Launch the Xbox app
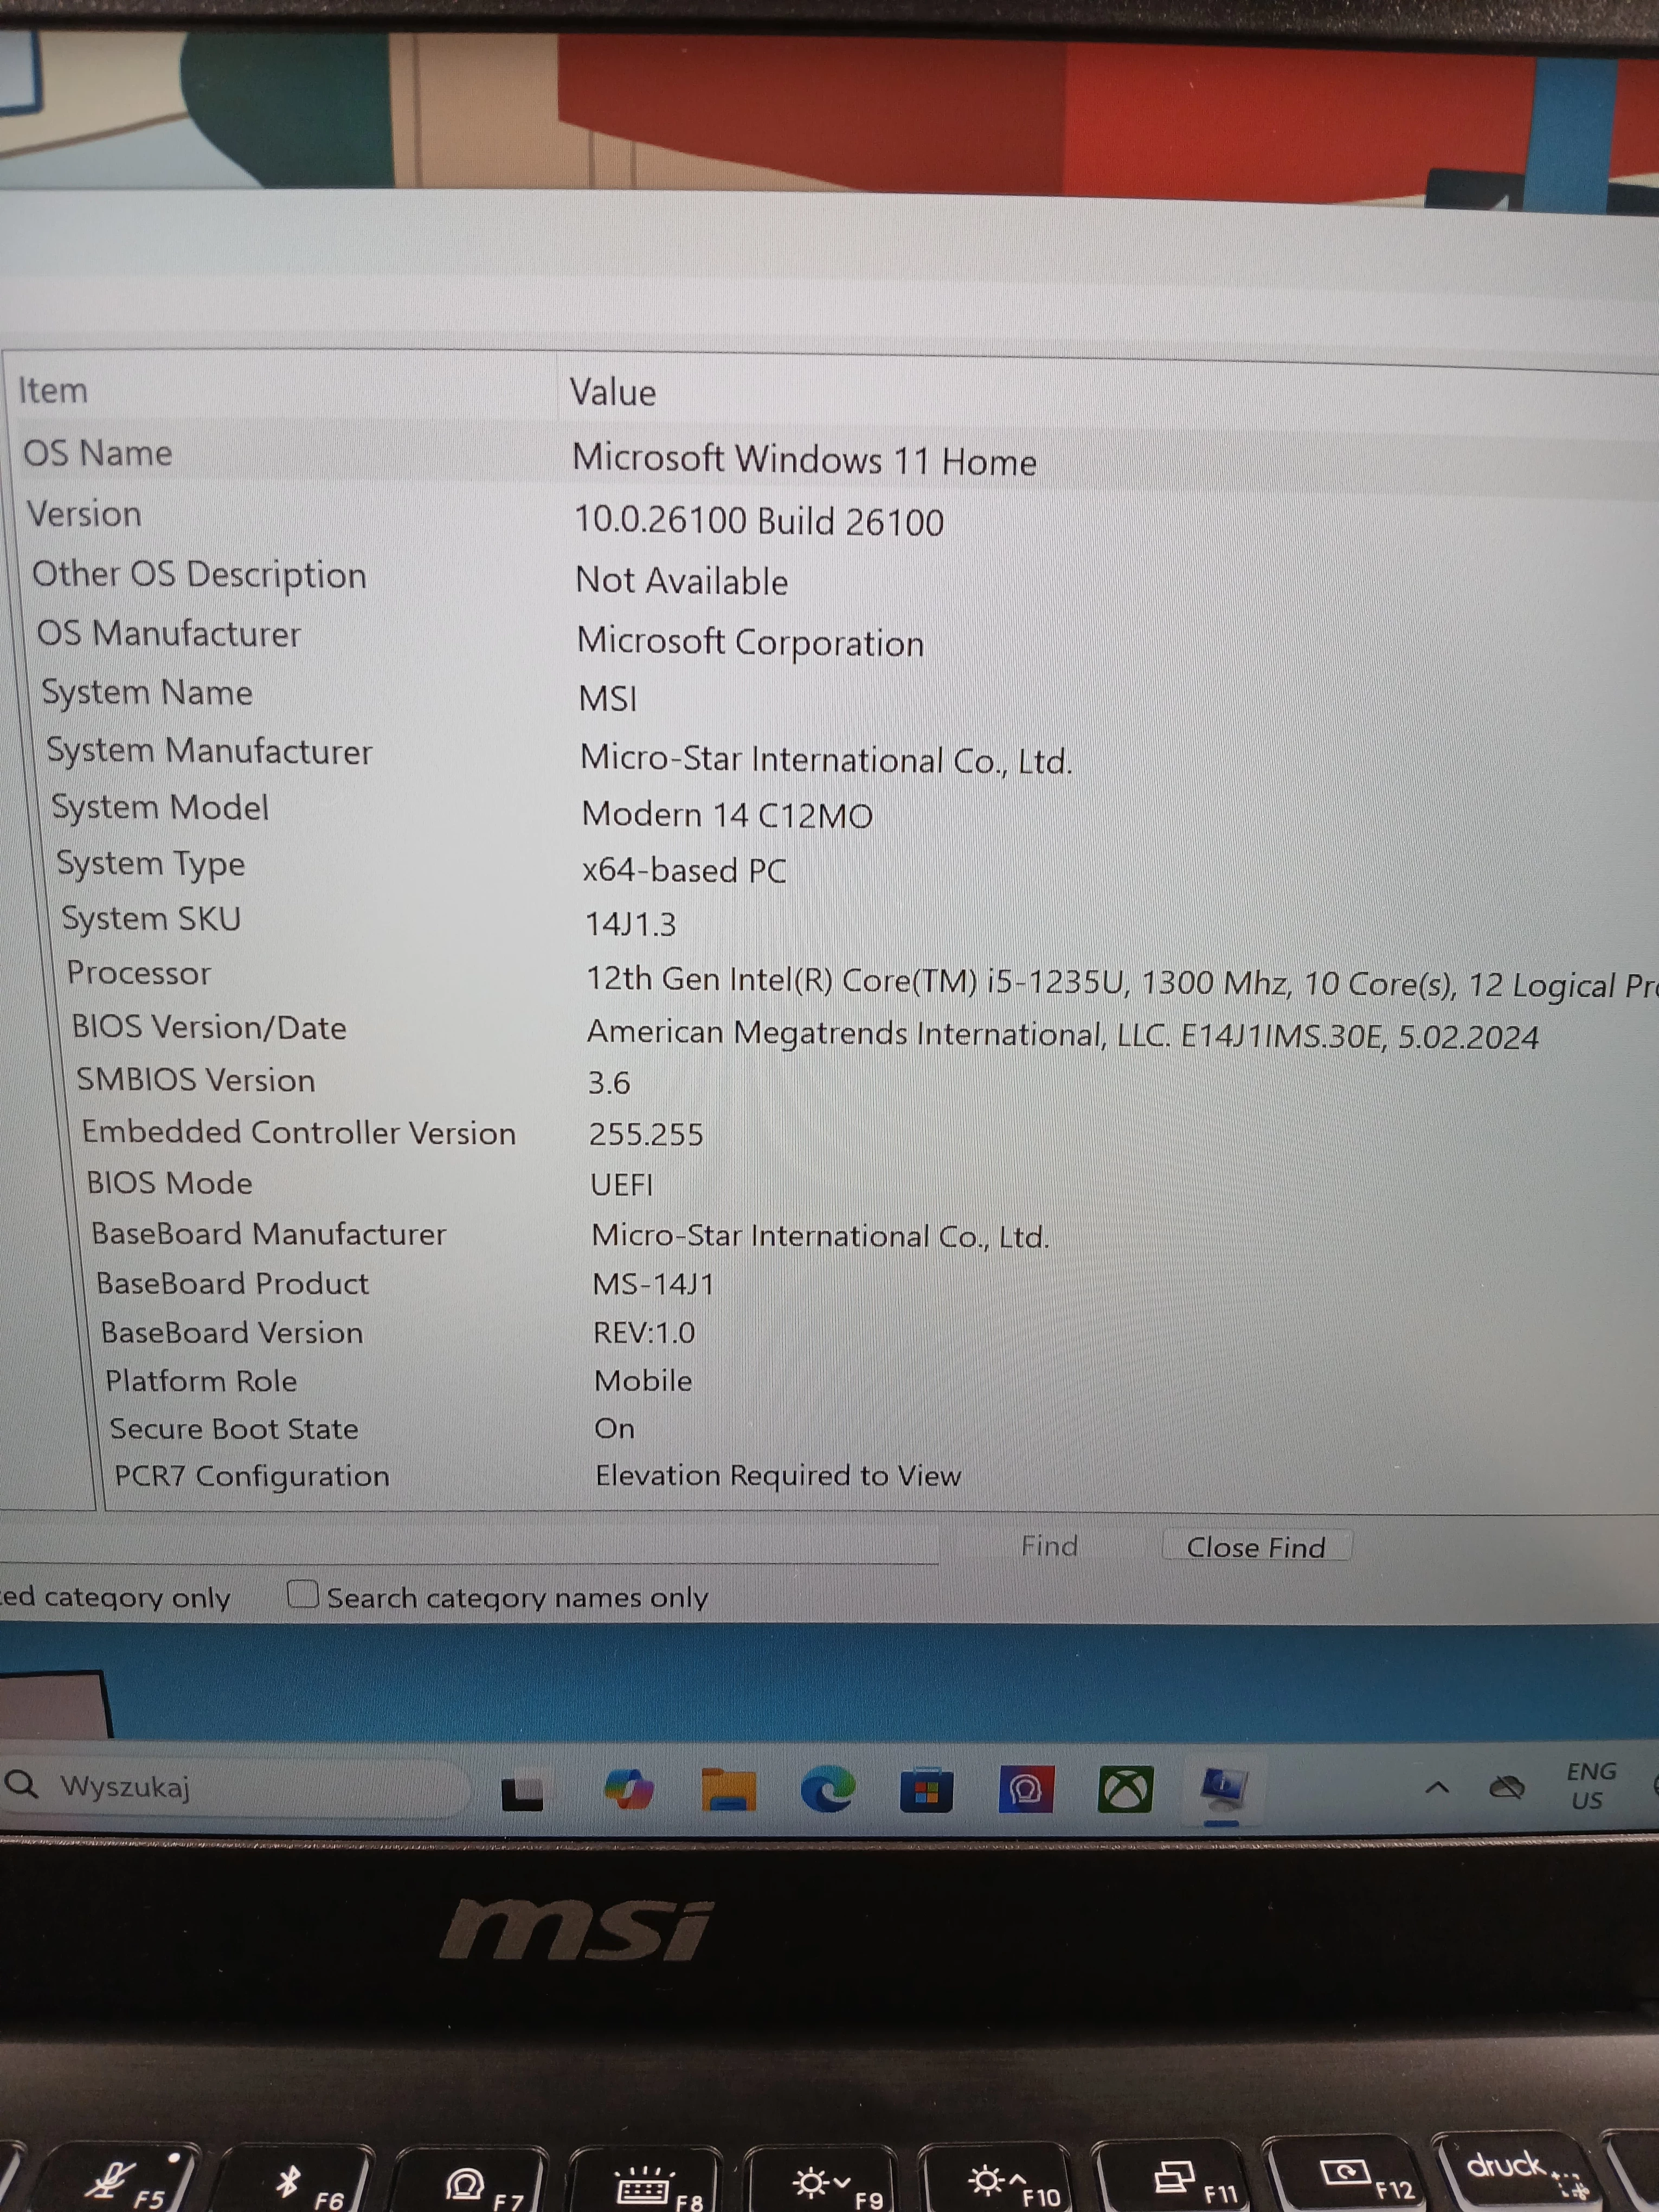Screen dimensions: 1659x2212 pos(1125,1790)
